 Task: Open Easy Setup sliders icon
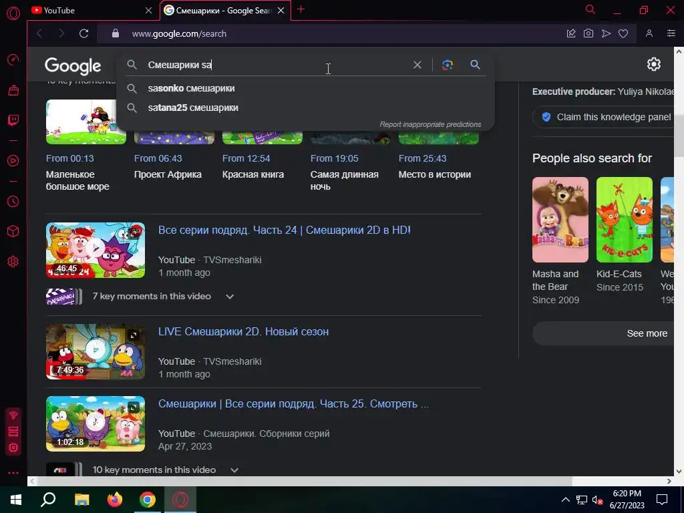pyautogui.click(x=671, y=33)
